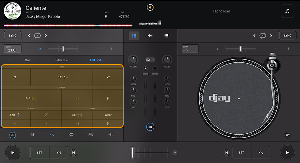Switch to the waveform view icon
This screenshot has height=163, width=300.
[x=150, y=36]
